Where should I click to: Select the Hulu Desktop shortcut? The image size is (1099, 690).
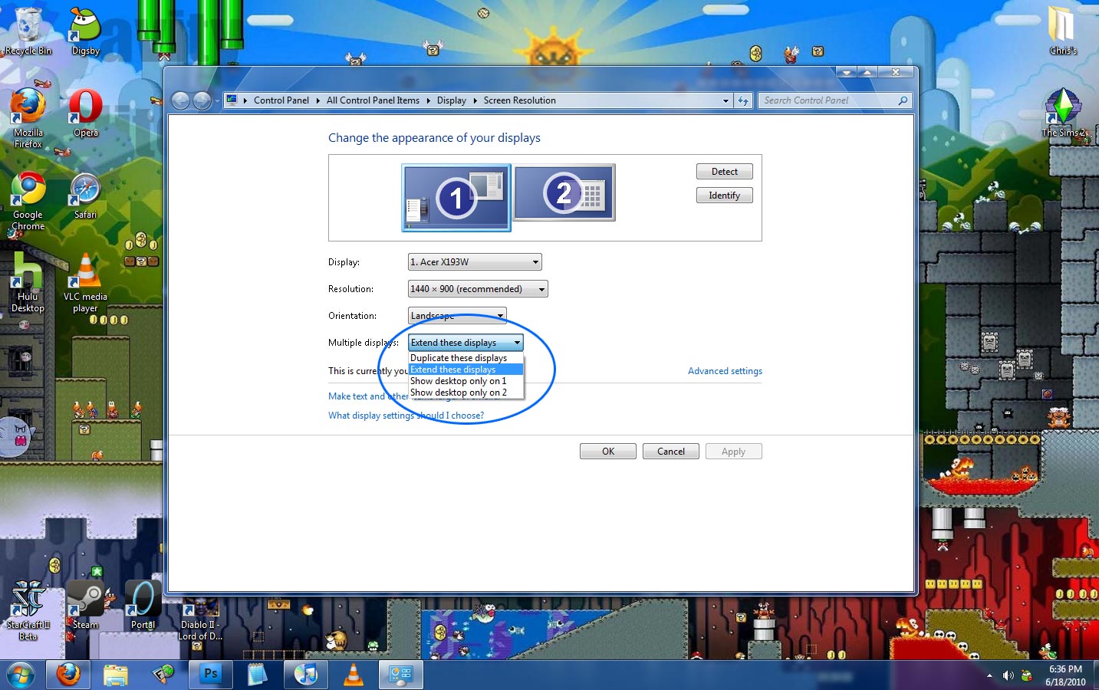28,283
